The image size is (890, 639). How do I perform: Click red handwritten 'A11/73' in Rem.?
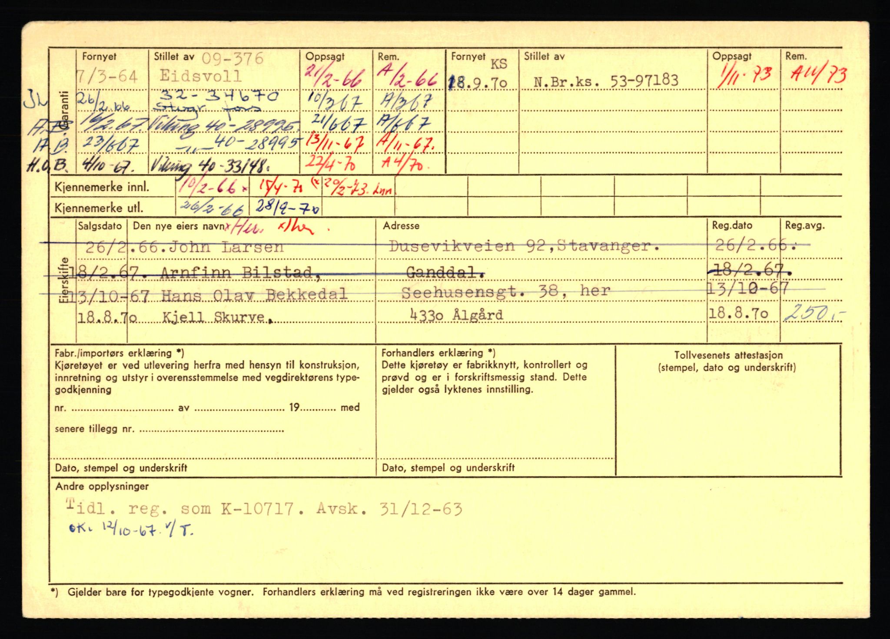click(x=818, y=75)
